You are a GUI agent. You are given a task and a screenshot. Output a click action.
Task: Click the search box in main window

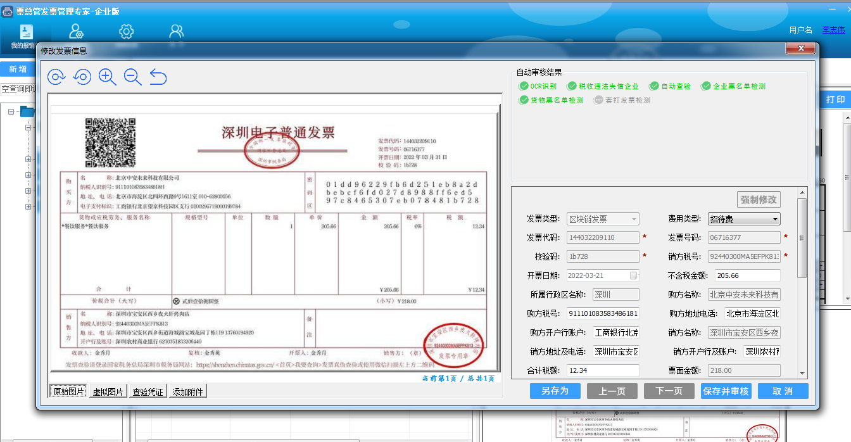(x=18, y=89)
